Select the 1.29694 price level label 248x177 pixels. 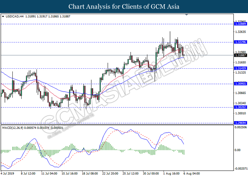240,123
